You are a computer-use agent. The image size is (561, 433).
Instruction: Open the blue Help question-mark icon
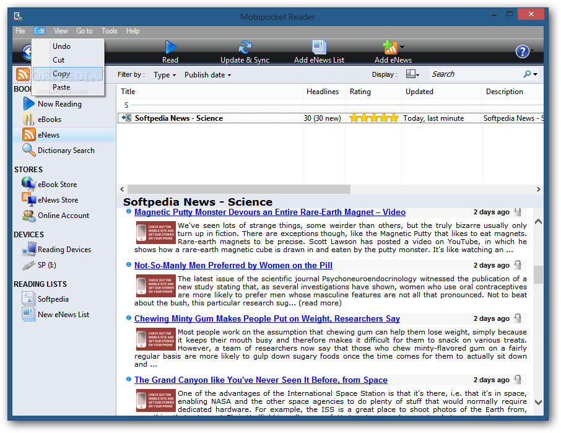pyautogui.click(x=522, y=51)
